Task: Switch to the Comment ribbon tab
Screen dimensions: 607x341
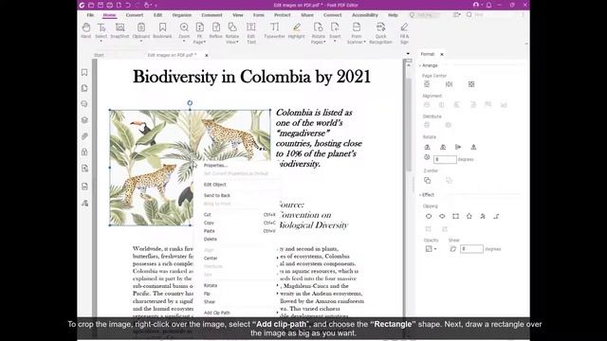Action: pyautogui.click(x=212, y=15)
